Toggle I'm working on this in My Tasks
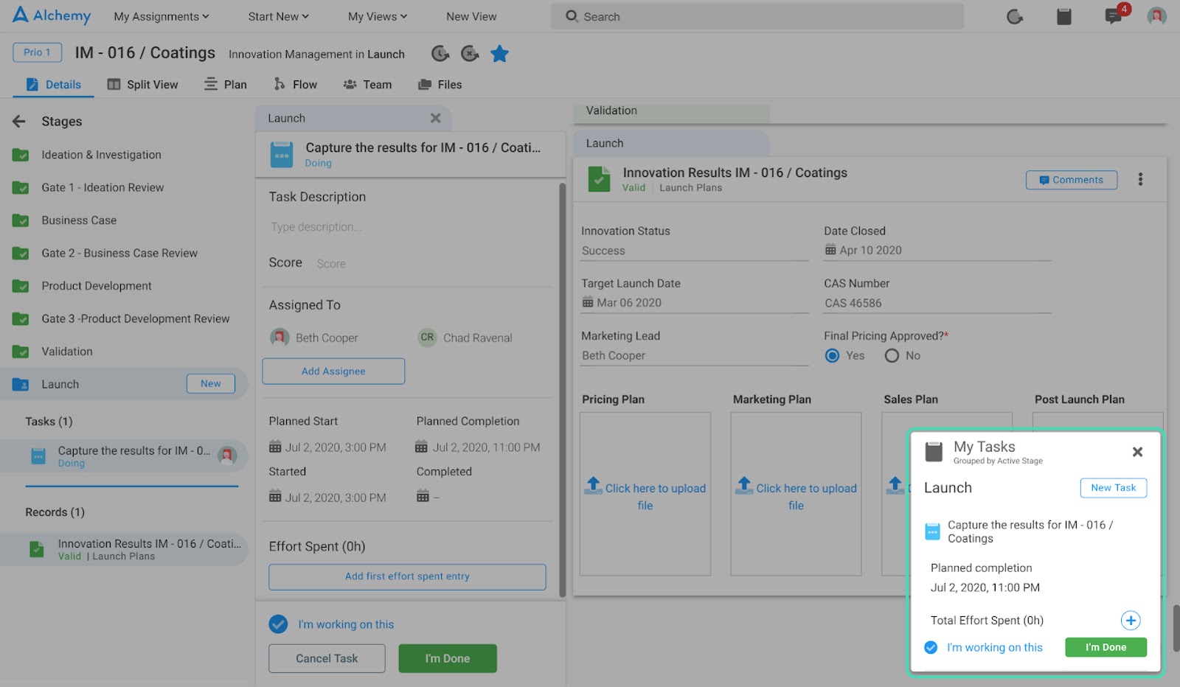Image resolution: width=1180 pixels, height=687 pixels. (x=931, y=647)
